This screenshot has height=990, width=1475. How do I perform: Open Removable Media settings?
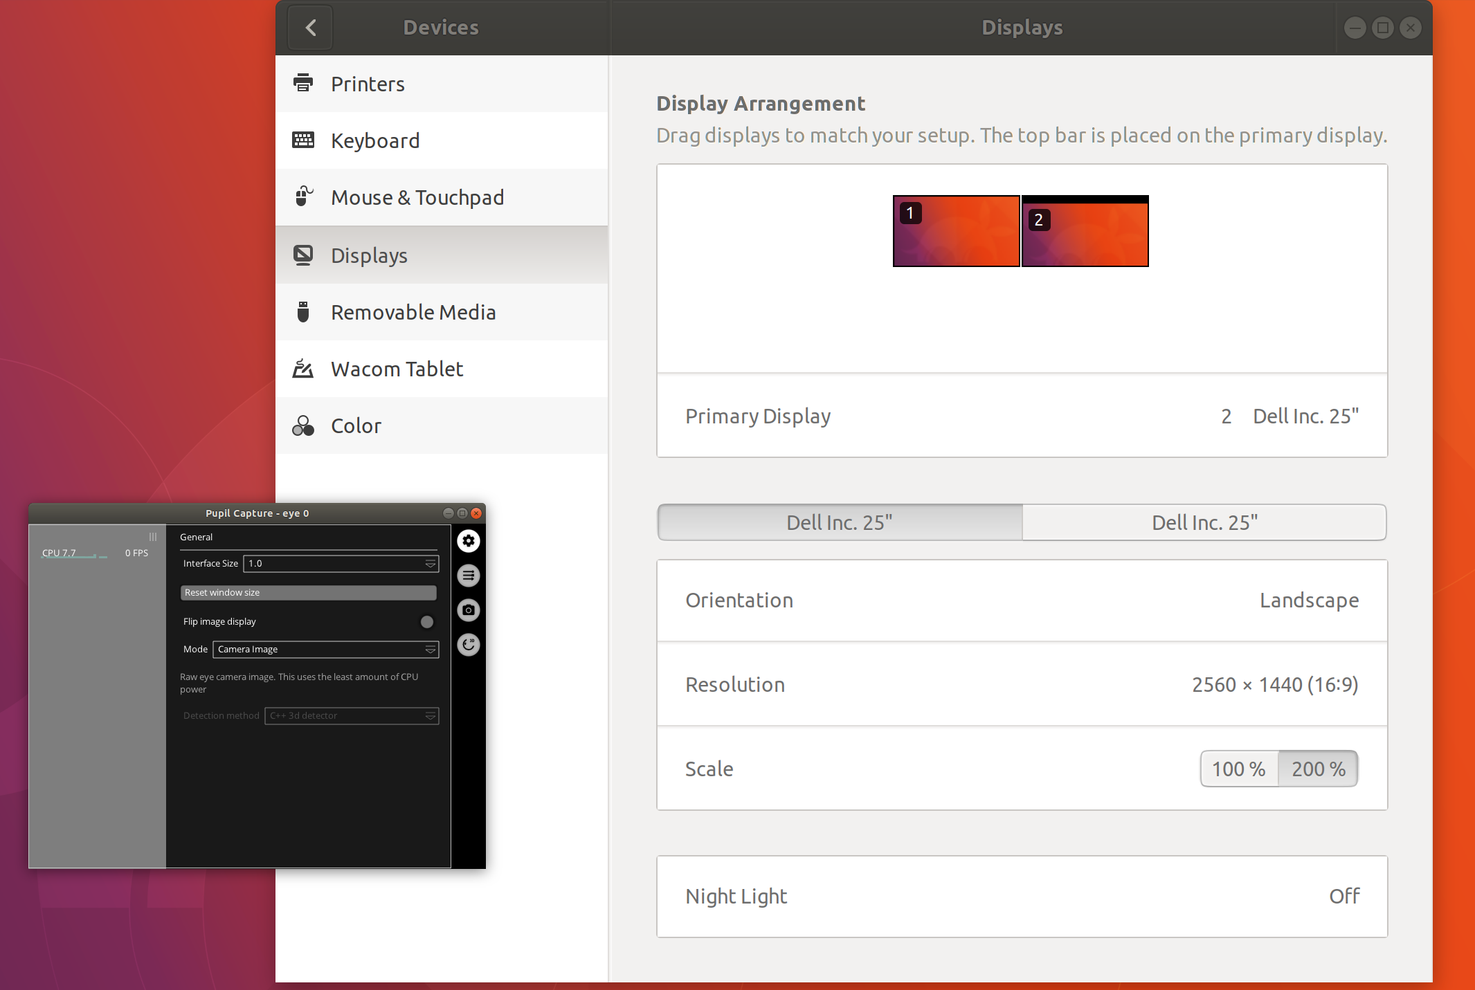pos(442,312)
